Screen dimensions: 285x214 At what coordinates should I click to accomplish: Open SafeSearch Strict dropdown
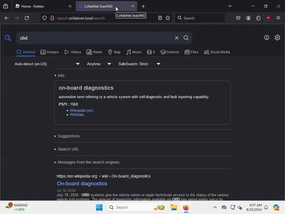pos(139,64)
